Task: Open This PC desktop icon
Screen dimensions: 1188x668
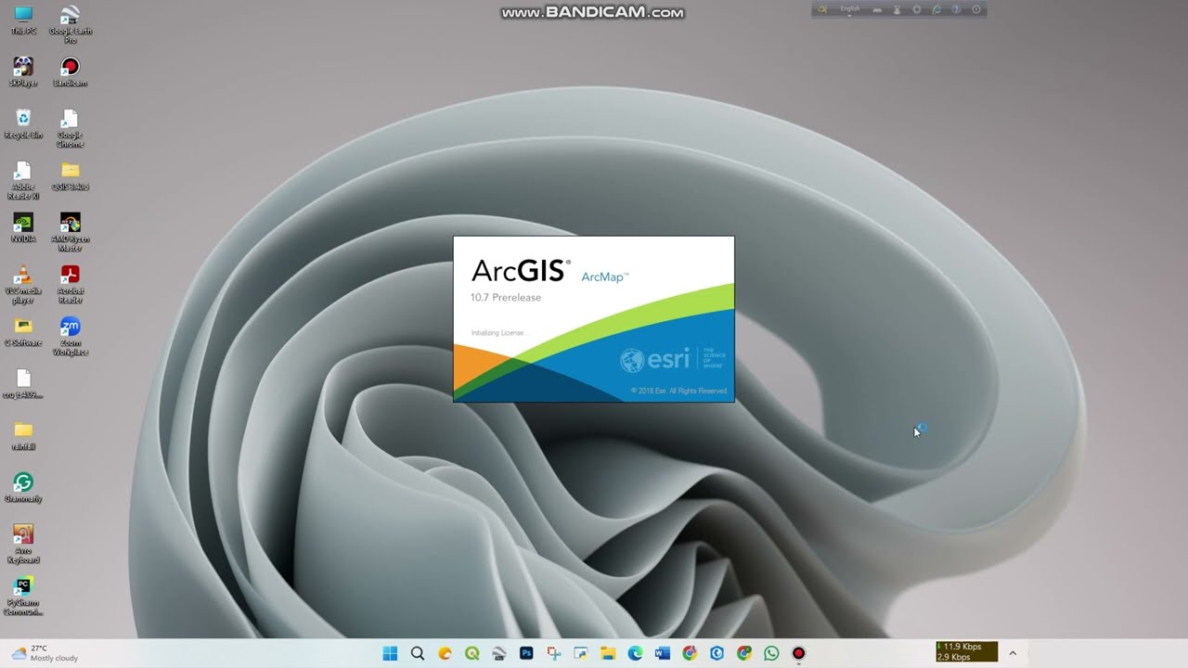Action: 23,19
